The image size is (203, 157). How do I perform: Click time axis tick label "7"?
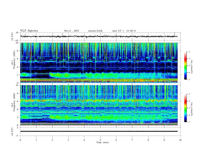point(132,140)
